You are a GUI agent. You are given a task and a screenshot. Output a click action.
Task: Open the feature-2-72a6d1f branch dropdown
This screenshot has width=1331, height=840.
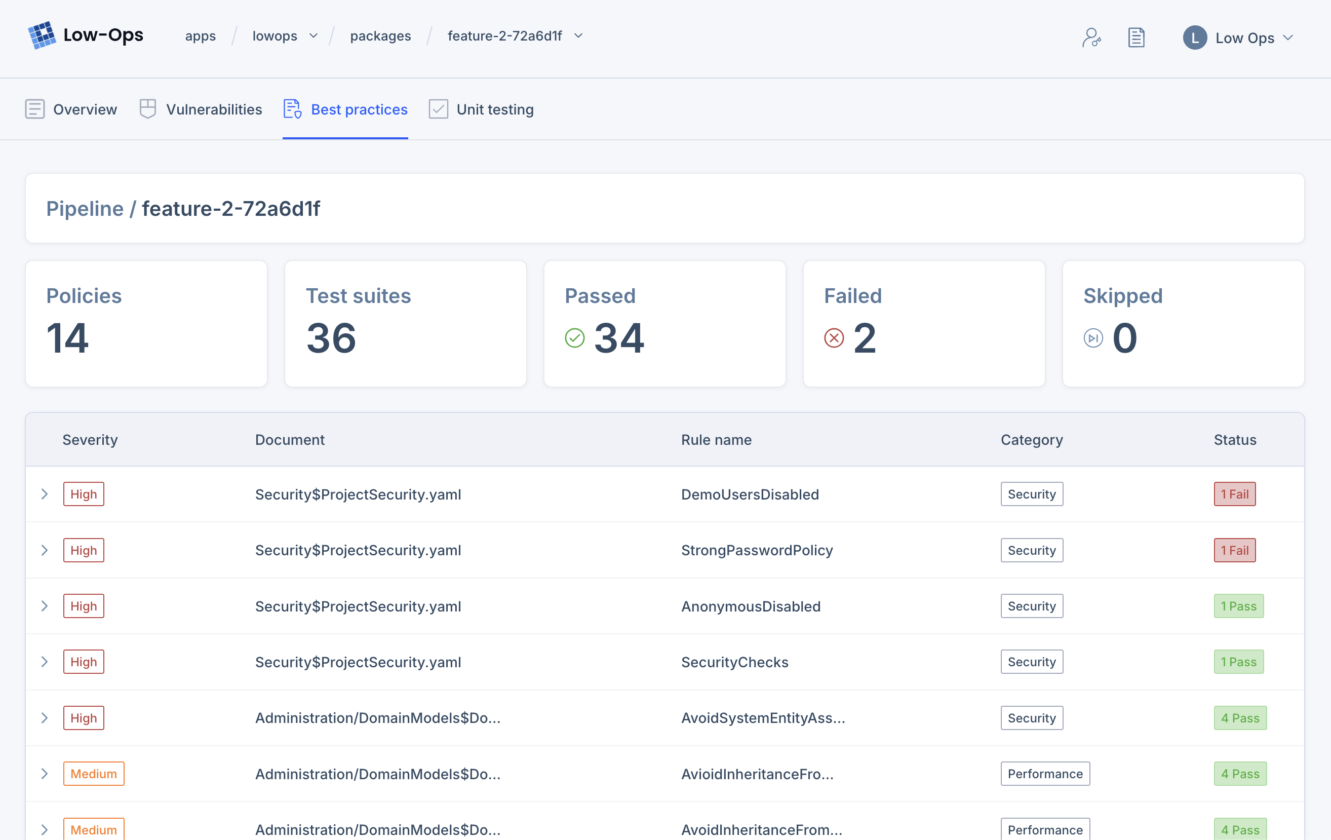[x=578, y=35]
